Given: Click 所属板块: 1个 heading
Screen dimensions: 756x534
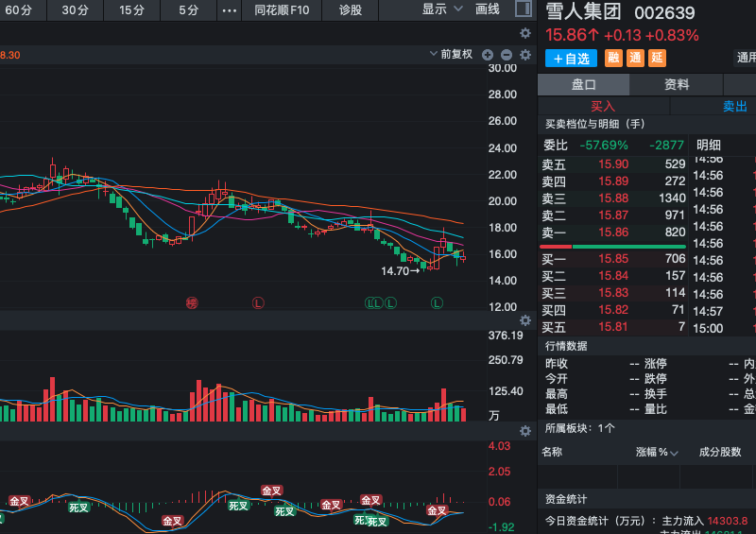Looking at the screenshot, I should pos(580,428).
